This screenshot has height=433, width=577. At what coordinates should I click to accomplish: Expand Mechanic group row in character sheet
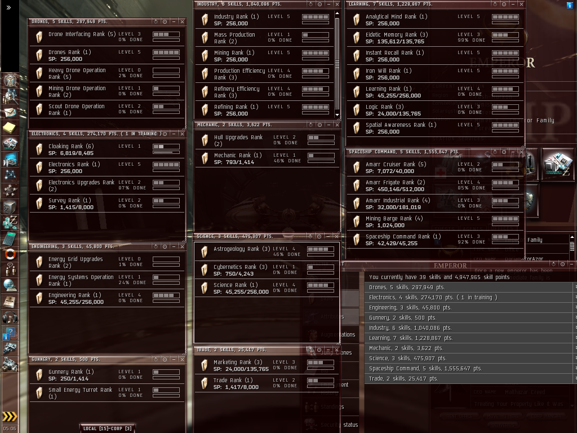pos(471,348)
